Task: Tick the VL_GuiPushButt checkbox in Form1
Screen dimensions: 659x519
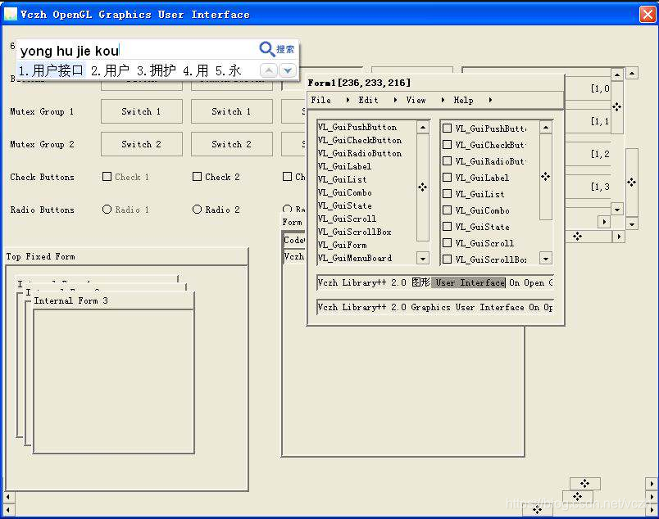Action: pos(448,128)
